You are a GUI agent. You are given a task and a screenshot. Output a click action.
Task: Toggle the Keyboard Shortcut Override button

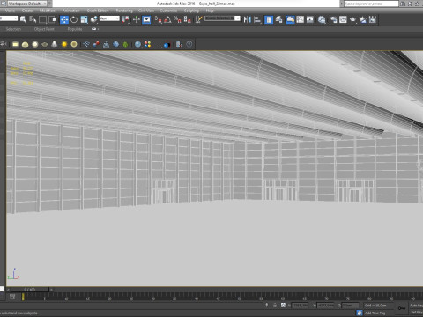coord(146,19)
